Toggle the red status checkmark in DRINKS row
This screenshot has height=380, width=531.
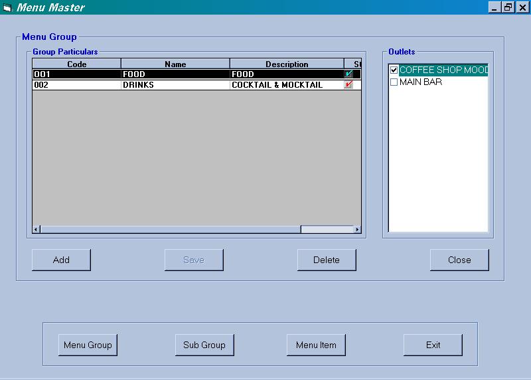(348, 85)
